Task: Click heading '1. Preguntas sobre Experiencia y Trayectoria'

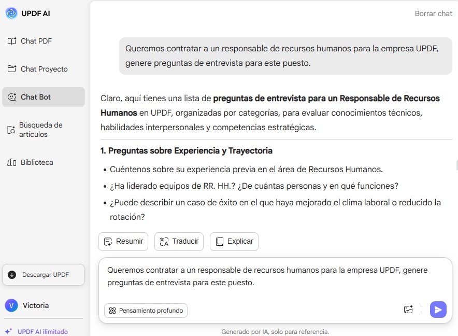Action: [187, 150]
